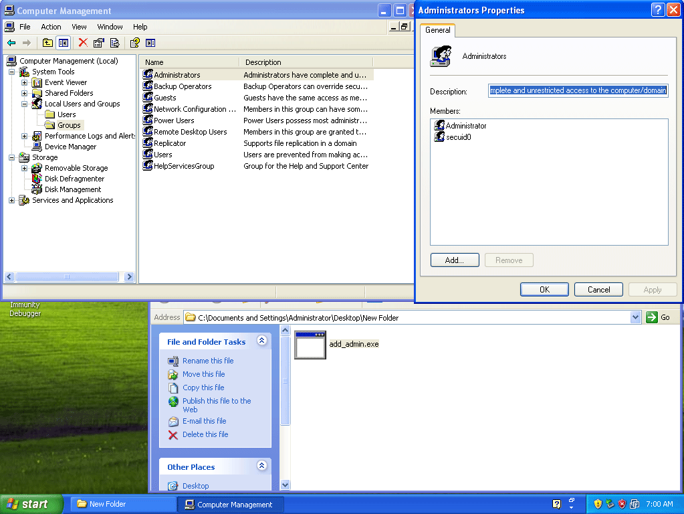Open the Action menu
This screenshot has height=514, width=684.
pos(51,27)
